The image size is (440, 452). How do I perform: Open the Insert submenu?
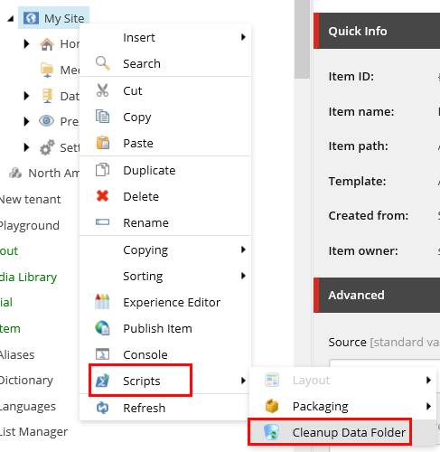point(165,37)
